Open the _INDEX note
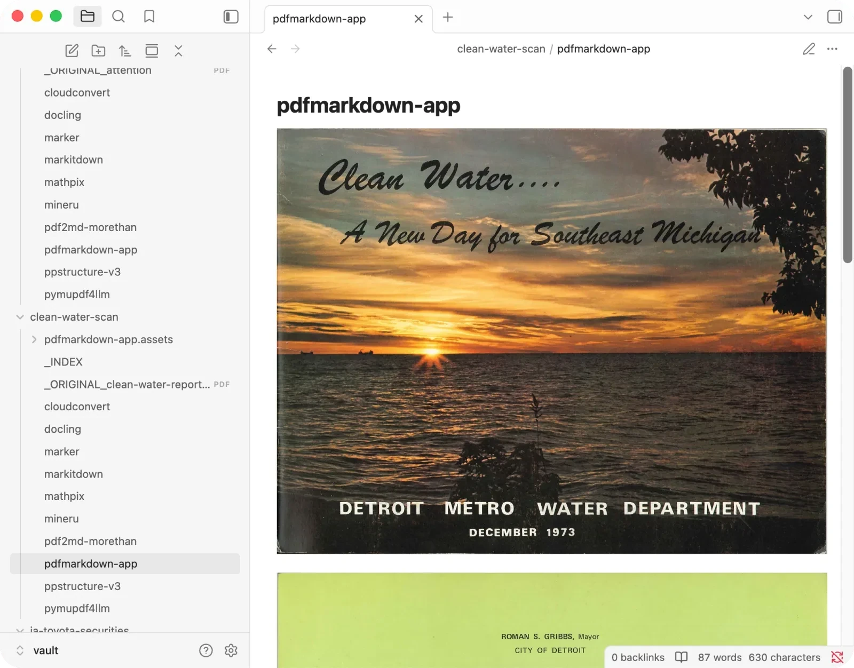The height and width of the screenshot is (668, 854). (x=64, y=362)
